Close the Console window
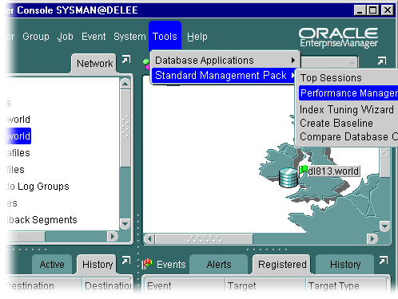The image size is (398, 299). tap(387, 10)
